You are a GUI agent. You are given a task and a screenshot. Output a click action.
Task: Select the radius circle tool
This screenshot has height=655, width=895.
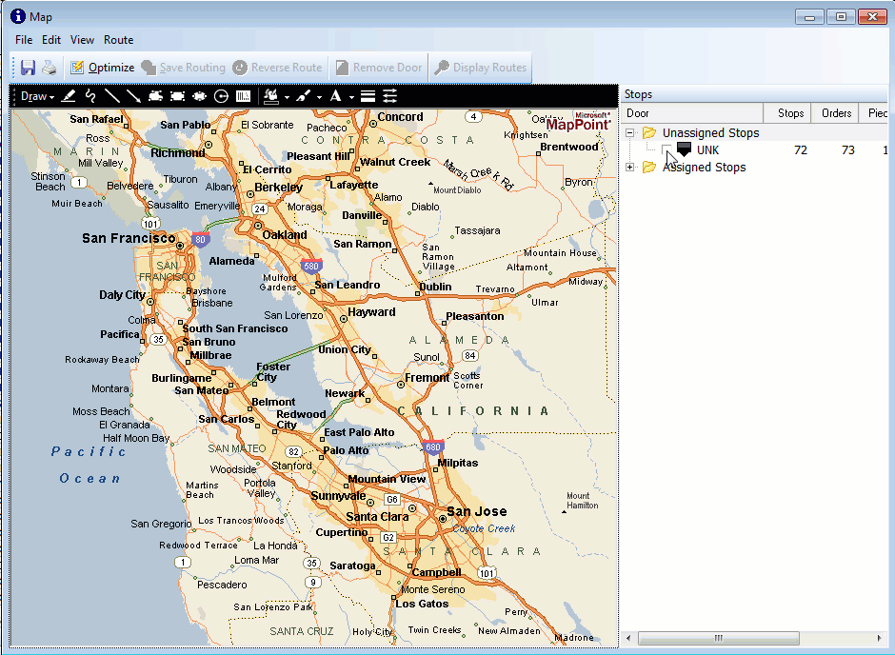click(x=221, y=96)
